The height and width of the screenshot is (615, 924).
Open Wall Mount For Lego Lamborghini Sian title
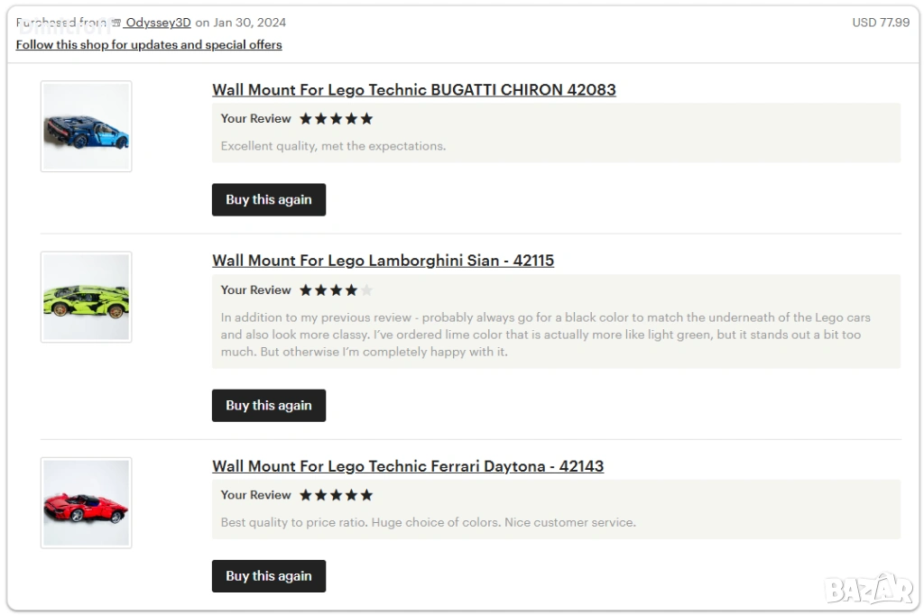pos(383,261)
